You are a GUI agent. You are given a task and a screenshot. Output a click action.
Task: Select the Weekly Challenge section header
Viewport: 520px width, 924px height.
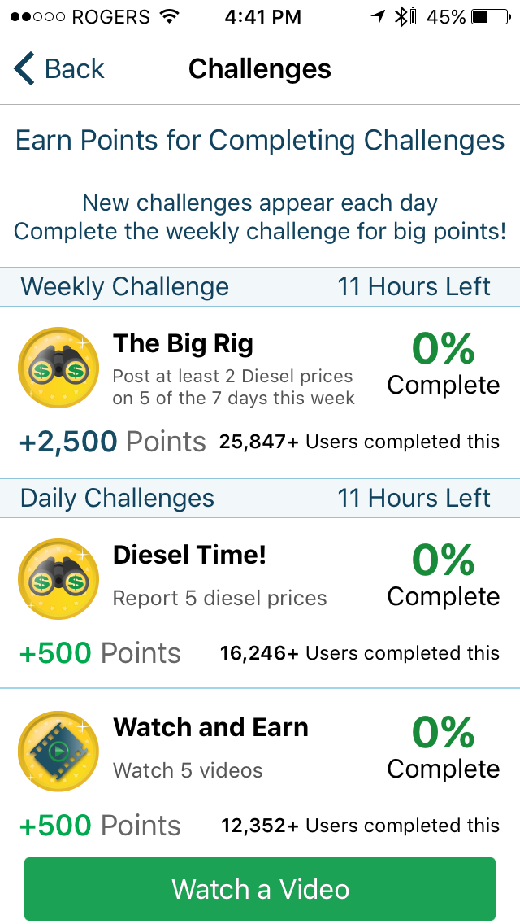124,287
